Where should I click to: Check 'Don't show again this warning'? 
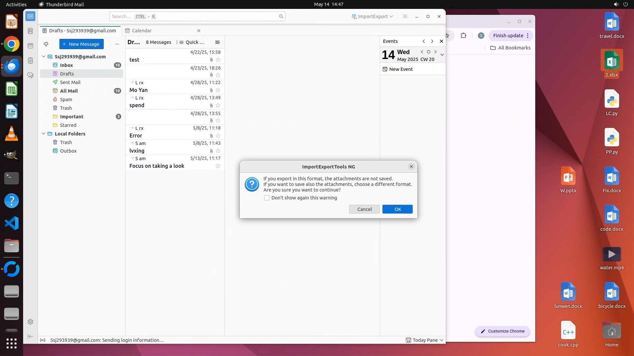pos(267,198)
